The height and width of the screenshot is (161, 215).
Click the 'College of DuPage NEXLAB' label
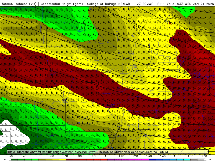pyautogui.click(x=109, y=4)
